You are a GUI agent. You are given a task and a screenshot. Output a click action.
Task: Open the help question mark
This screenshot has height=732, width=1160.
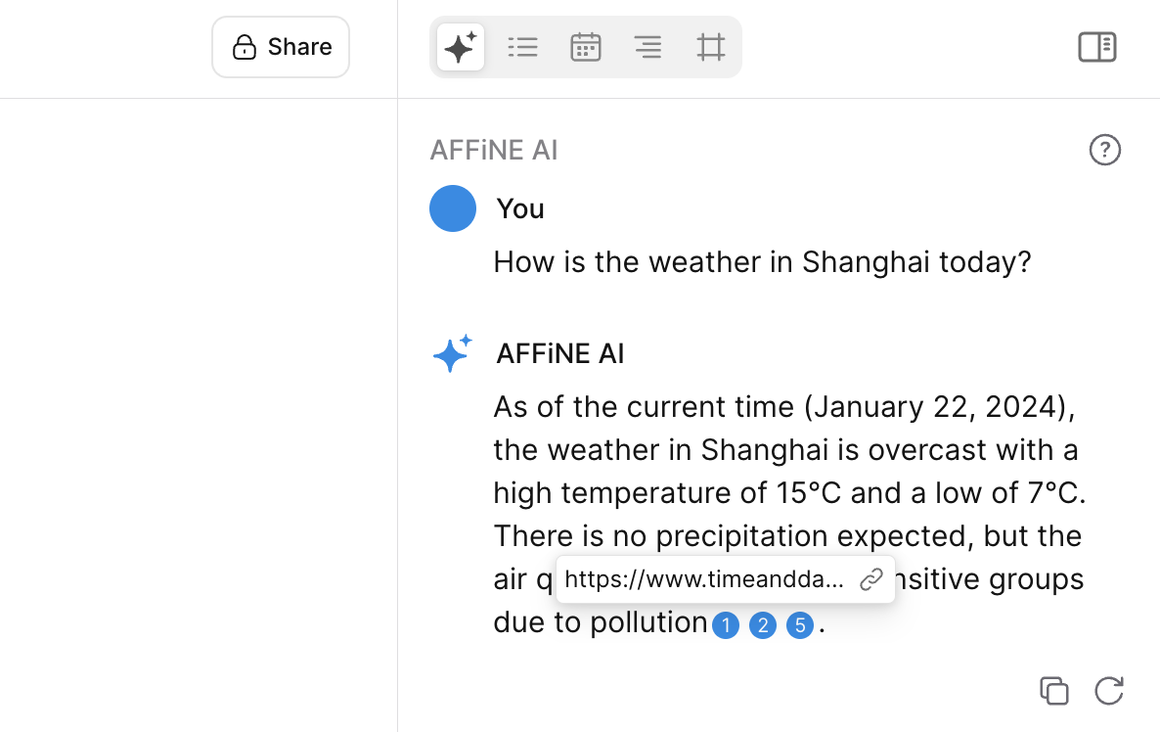(x=1105, y=150)
